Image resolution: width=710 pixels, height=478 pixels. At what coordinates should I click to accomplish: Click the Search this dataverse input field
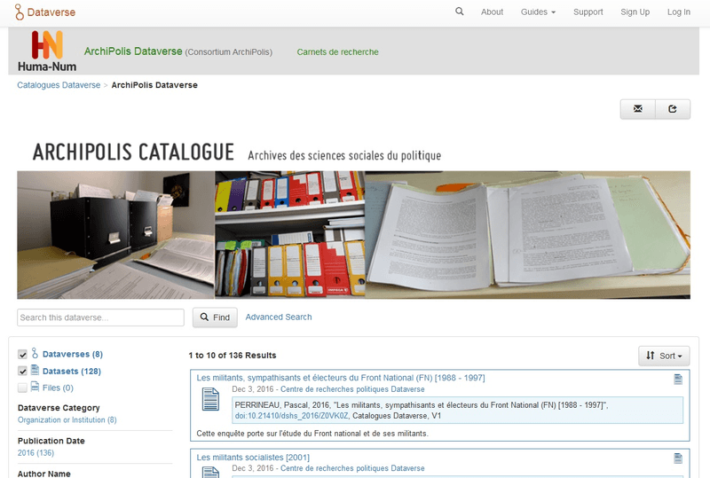click(100, 317)
